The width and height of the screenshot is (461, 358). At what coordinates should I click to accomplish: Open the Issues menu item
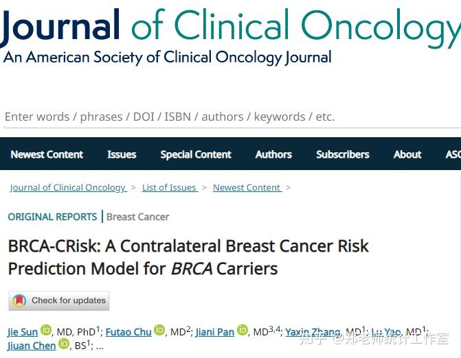(x=122, y=154)
